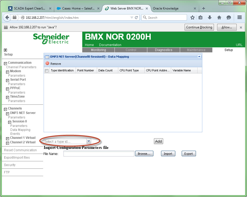Switch to the Setup tab

228,50
